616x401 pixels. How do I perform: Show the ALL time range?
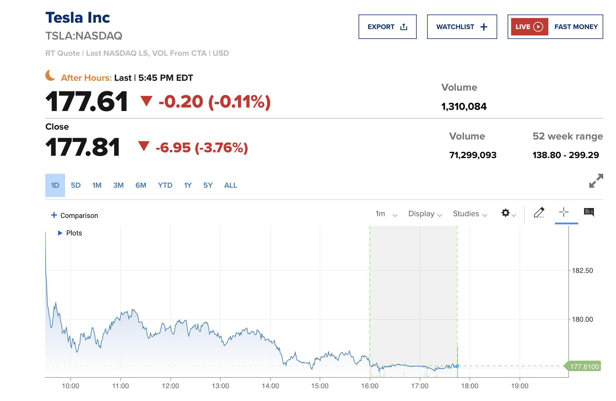pos(230,185)
